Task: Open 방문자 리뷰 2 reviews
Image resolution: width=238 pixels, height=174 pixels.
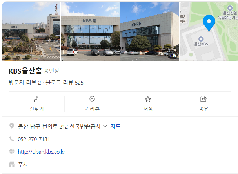Action: [25, 83]
